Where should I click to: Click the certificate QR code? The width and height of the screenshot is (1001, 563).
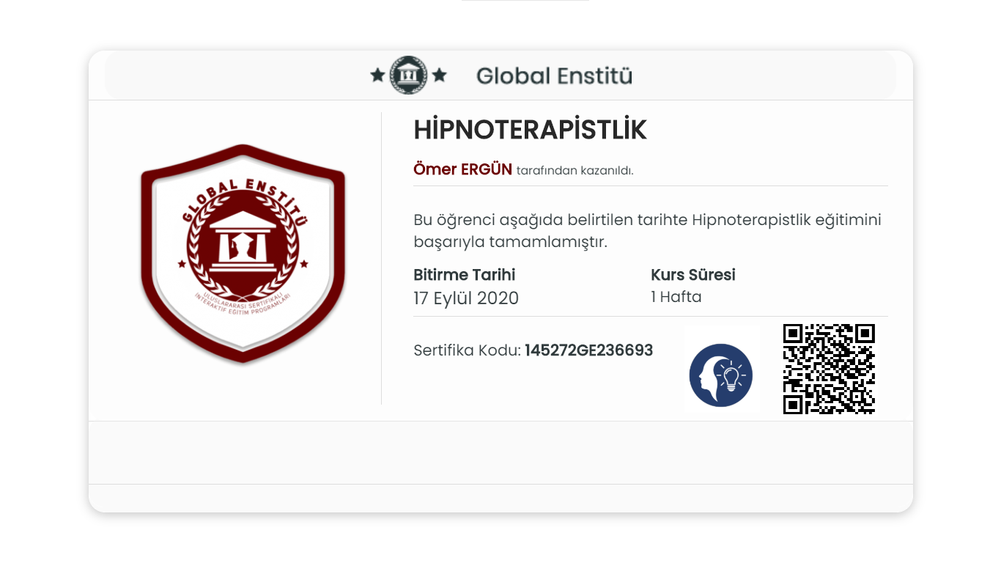pyautogui.click(x=829, y=369)
